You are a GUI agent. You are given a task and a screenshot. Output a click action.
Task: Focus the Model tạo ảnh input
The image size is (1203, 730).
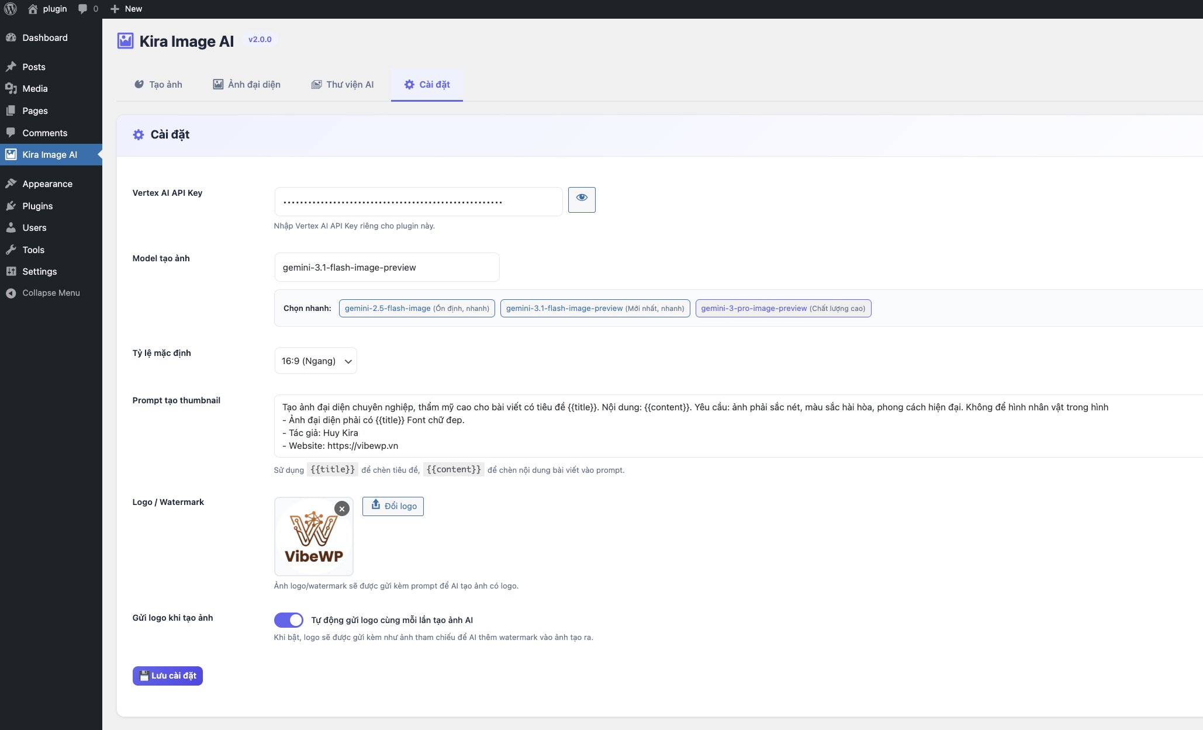pos(387,267)
